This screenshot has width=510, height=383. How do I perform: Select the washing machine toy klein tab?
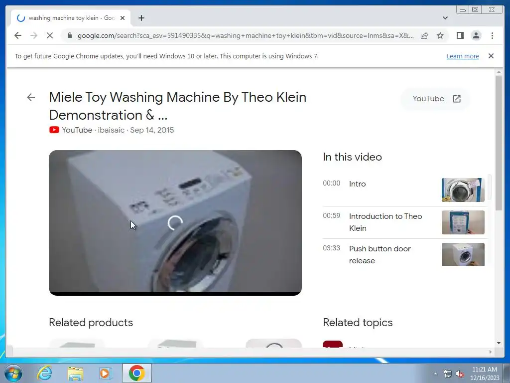tap(71, 18)
